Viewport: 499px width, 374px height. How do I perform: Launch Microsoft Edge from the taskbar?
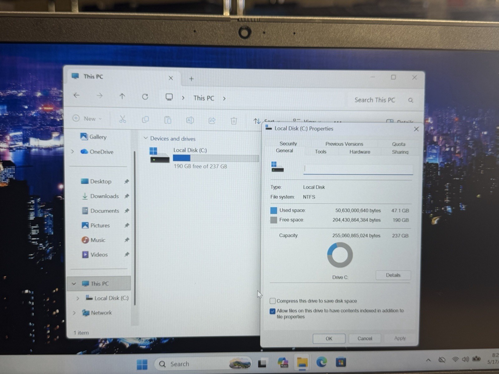pyautogui.click(x=321, y=362)
